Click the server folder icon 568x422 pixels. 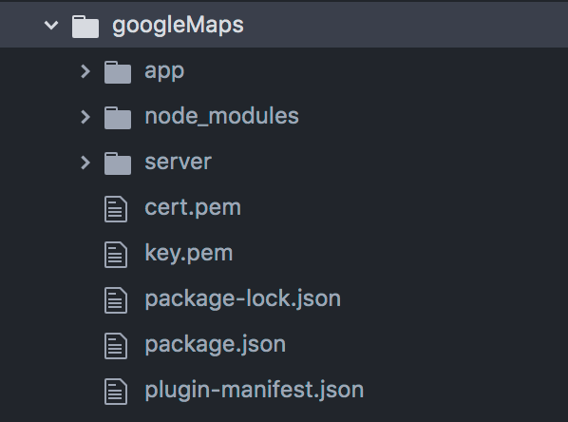coord(118,163)
